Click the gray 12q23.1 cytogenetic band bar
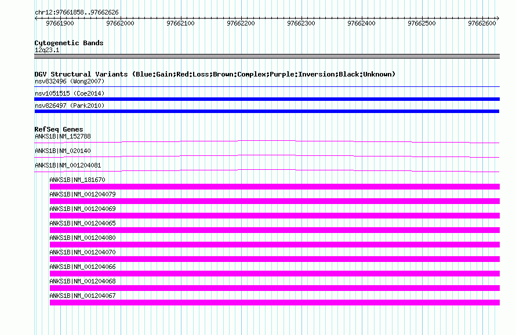 click(267, 56)
